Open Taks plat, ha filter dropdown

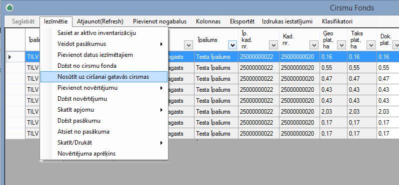pos(371,45)
